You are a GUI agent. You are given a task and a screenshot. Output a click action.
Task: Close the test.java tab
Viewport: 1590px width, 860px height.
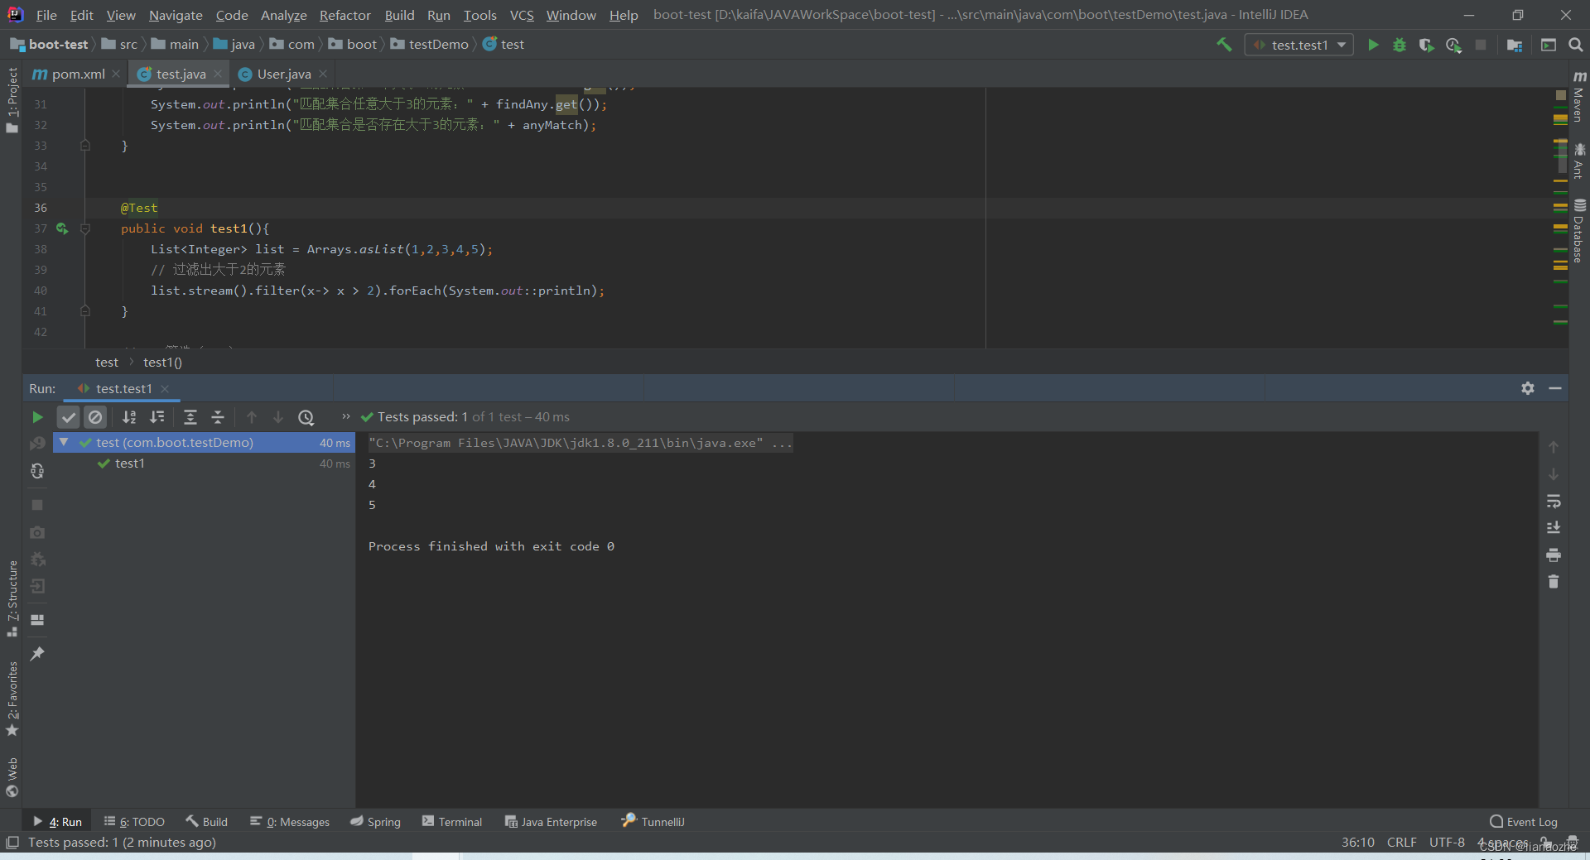click(x=218, y=74)
